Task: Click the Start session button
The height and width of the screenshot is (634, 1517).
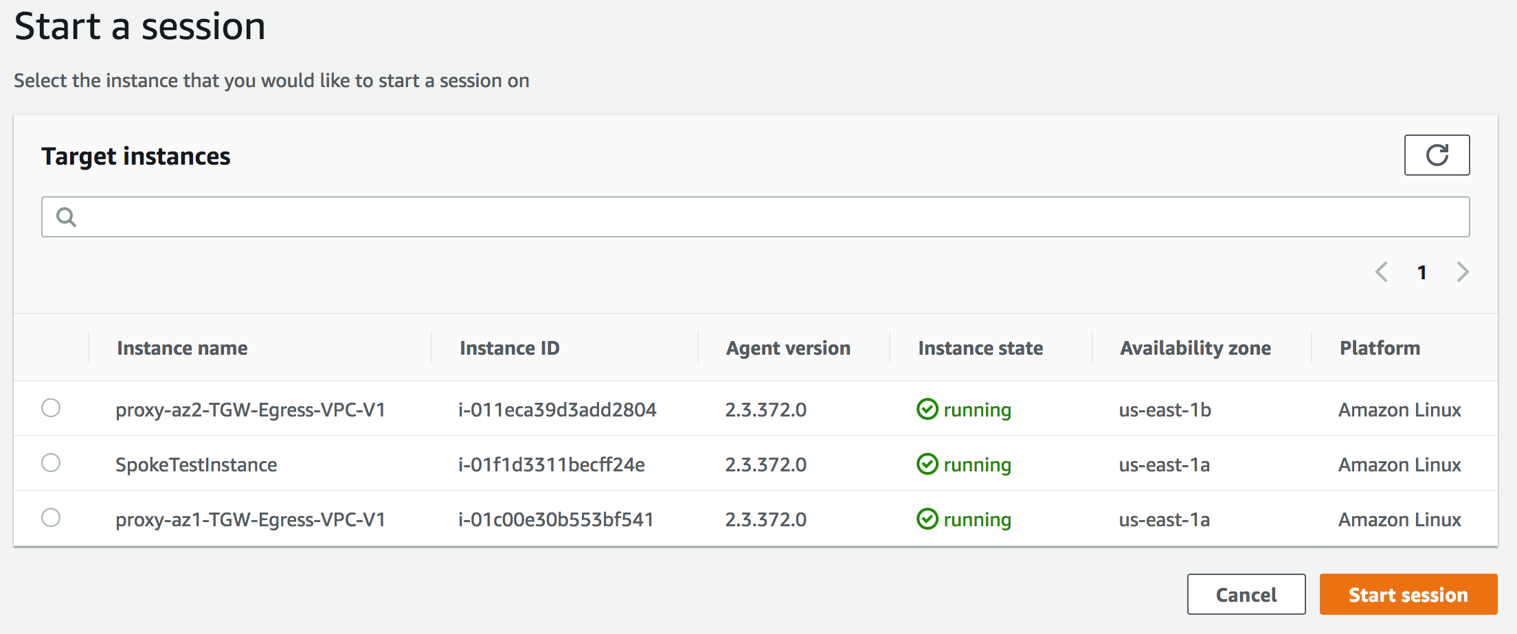Action: [1408, 594]
